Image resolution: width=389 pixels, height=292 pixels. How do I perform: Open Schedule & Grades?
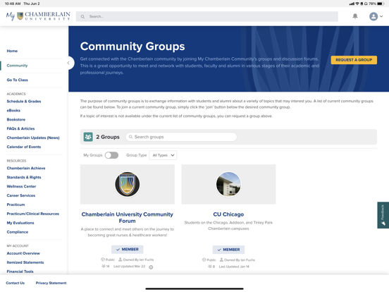pos(24,102)
